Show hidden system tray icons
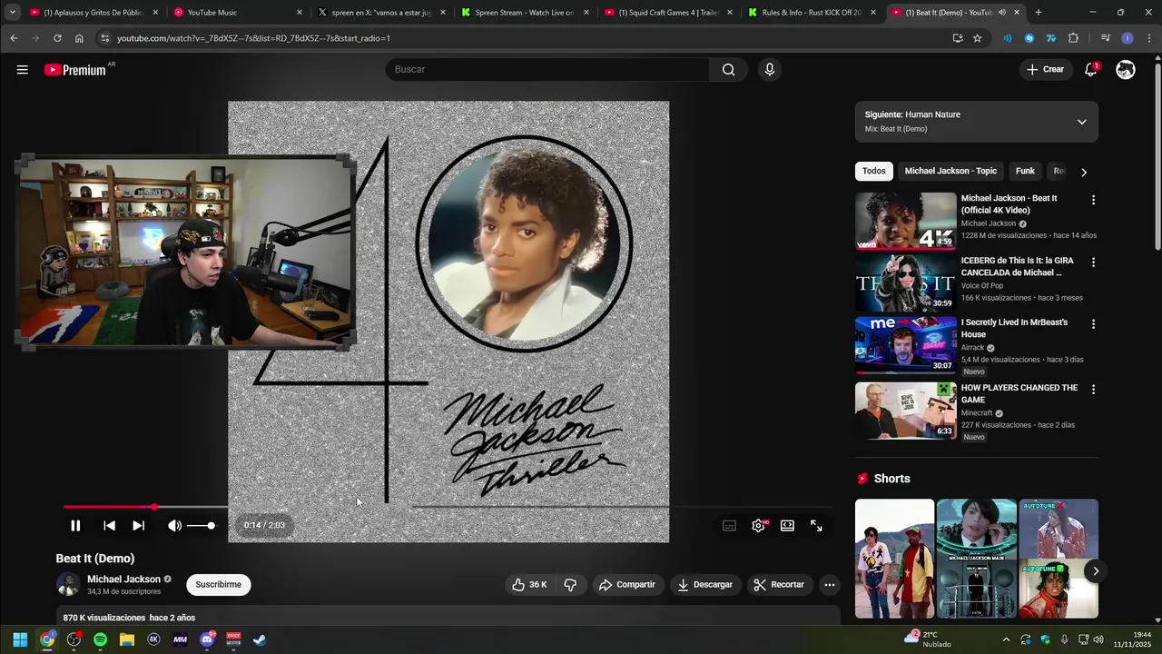The image size is (1162, 654). [x=1006, y=639]
